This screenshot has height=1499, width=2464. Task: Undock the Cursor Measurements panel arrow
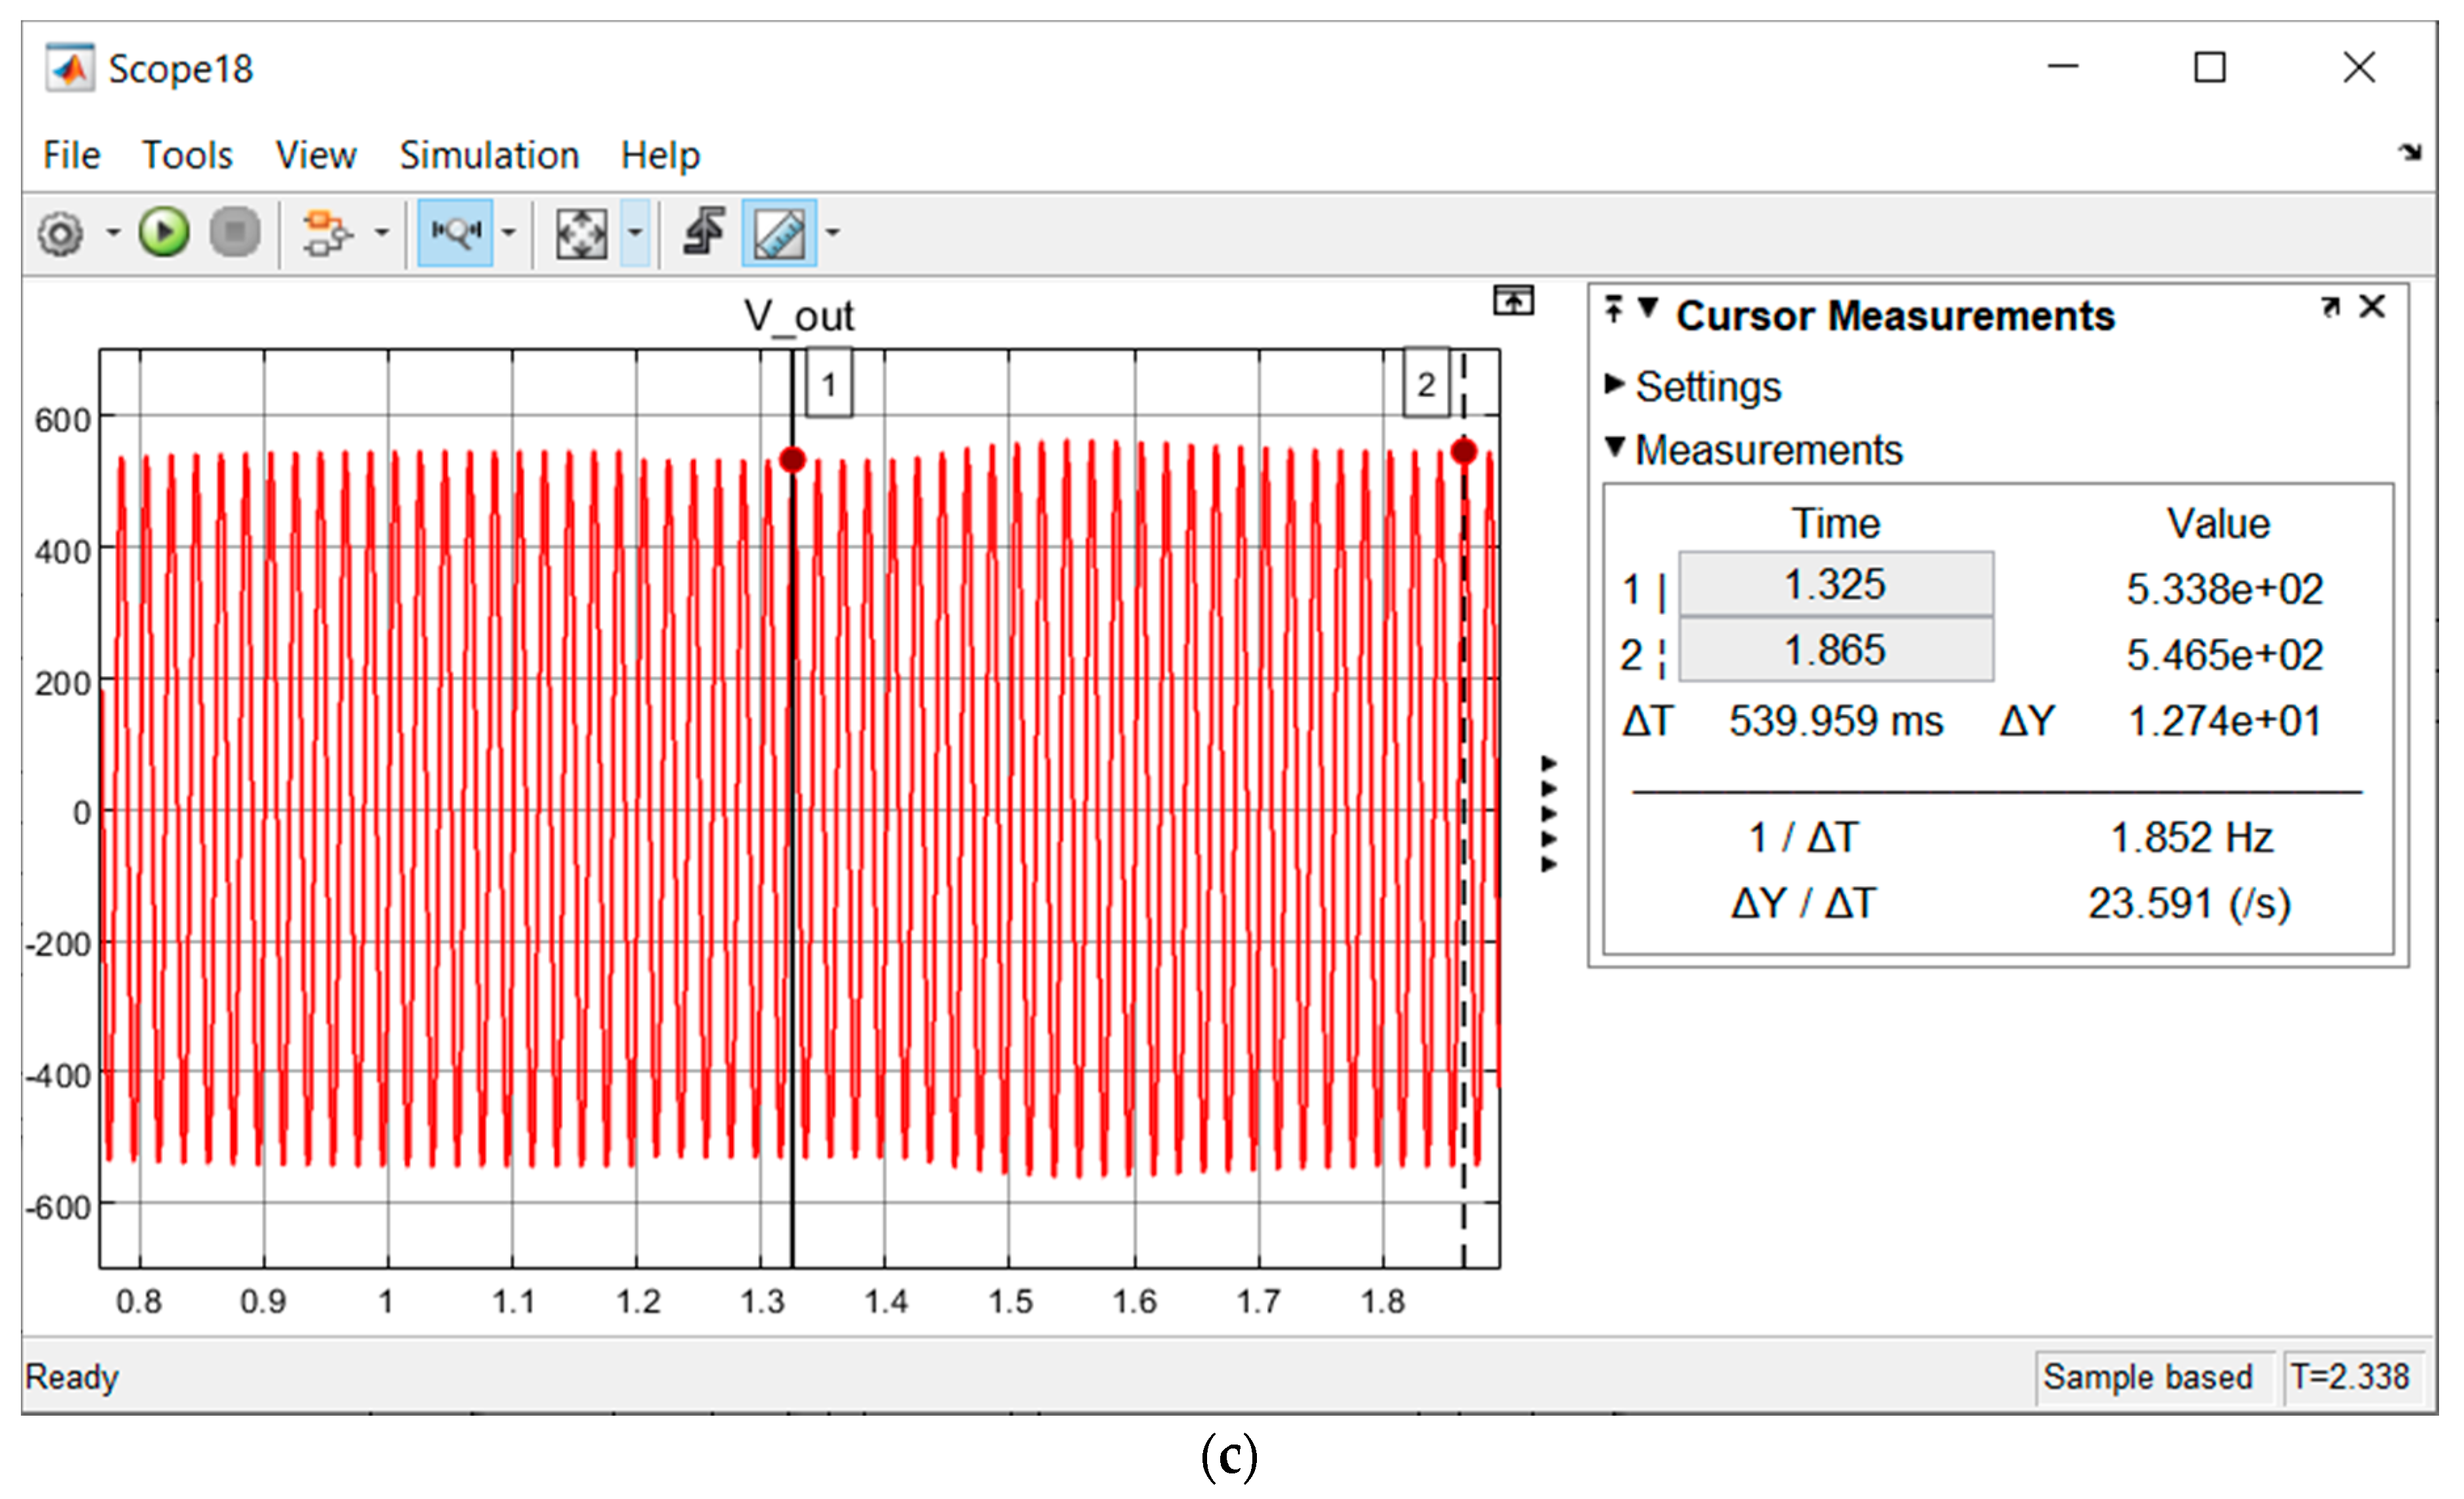point(2330,307)
